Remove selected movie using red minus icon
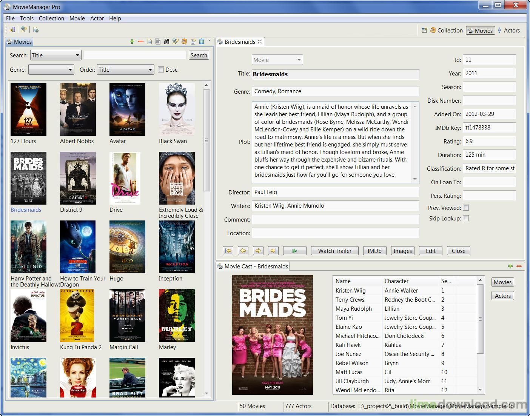This screenshot has height=416, width=530. 141,42
